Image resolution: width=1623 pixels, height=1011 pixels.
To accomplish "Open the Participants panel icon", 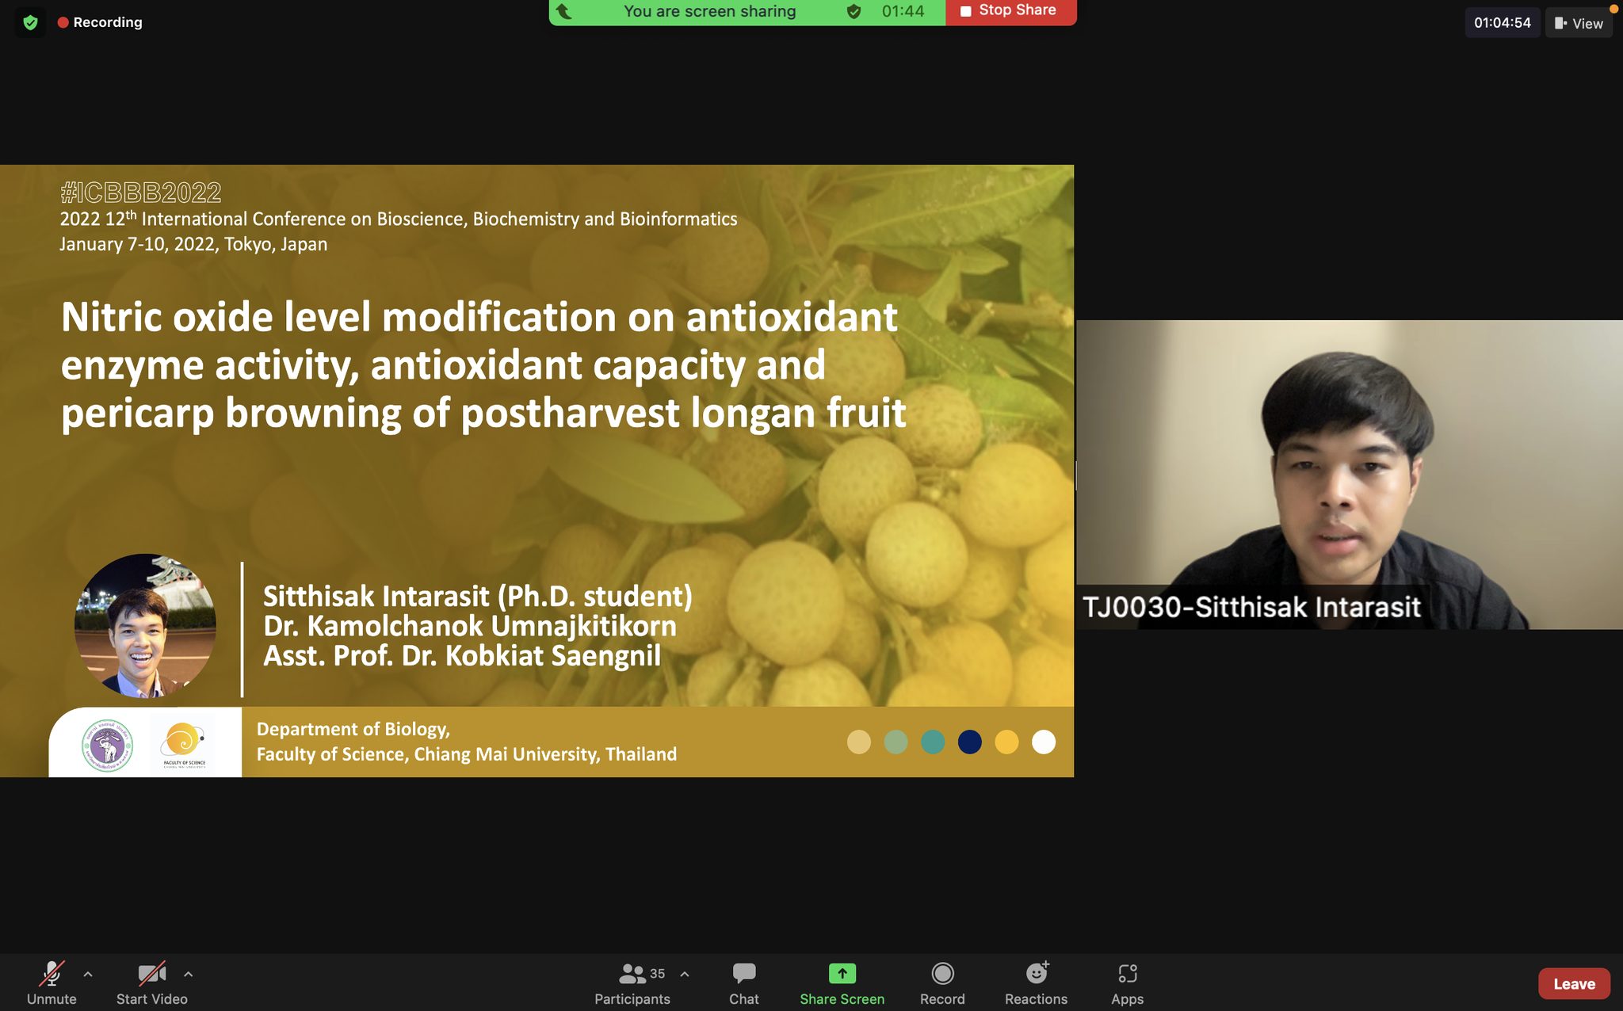I will coord(632,973).
